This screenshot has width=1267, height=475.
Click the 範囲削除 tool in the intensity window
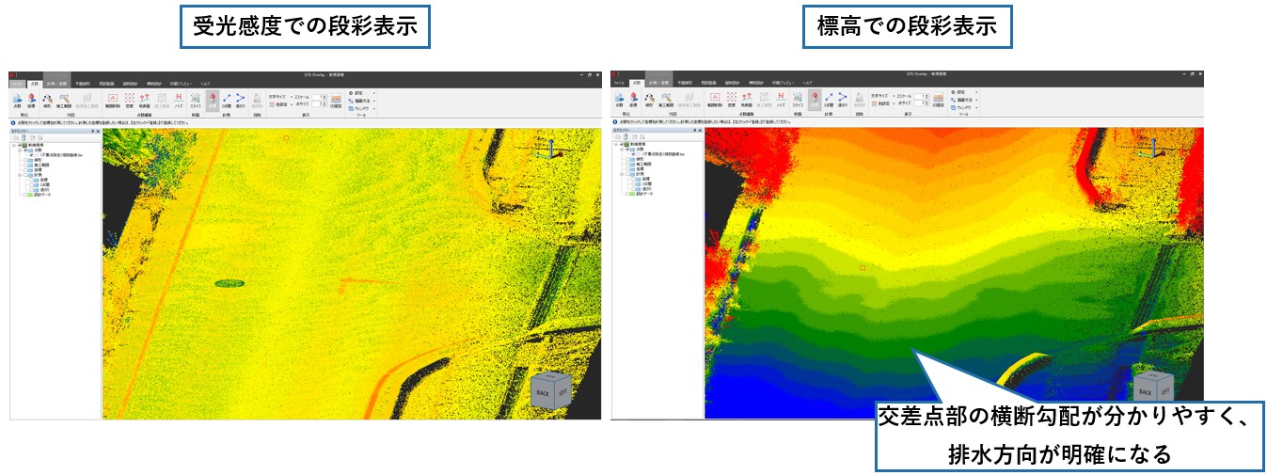(x=113, y=99)
